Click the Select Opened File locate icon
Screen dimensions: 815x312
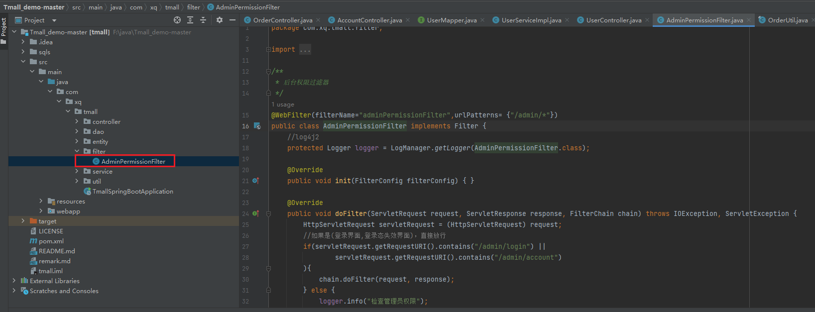pyautogui.click(x=177, y=20)
